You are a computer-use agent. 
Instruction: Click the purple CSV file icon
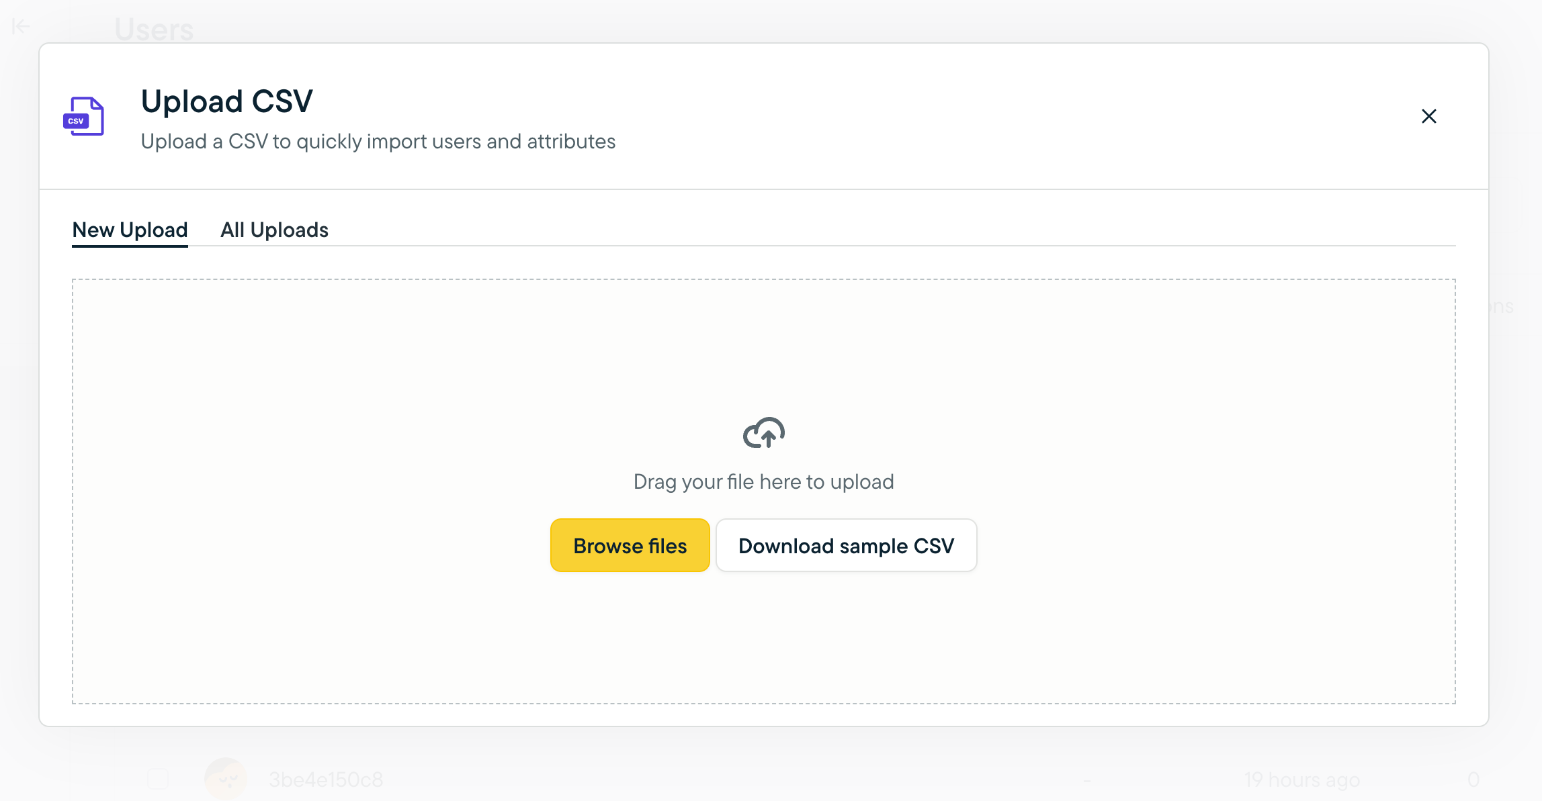point(84,116)
